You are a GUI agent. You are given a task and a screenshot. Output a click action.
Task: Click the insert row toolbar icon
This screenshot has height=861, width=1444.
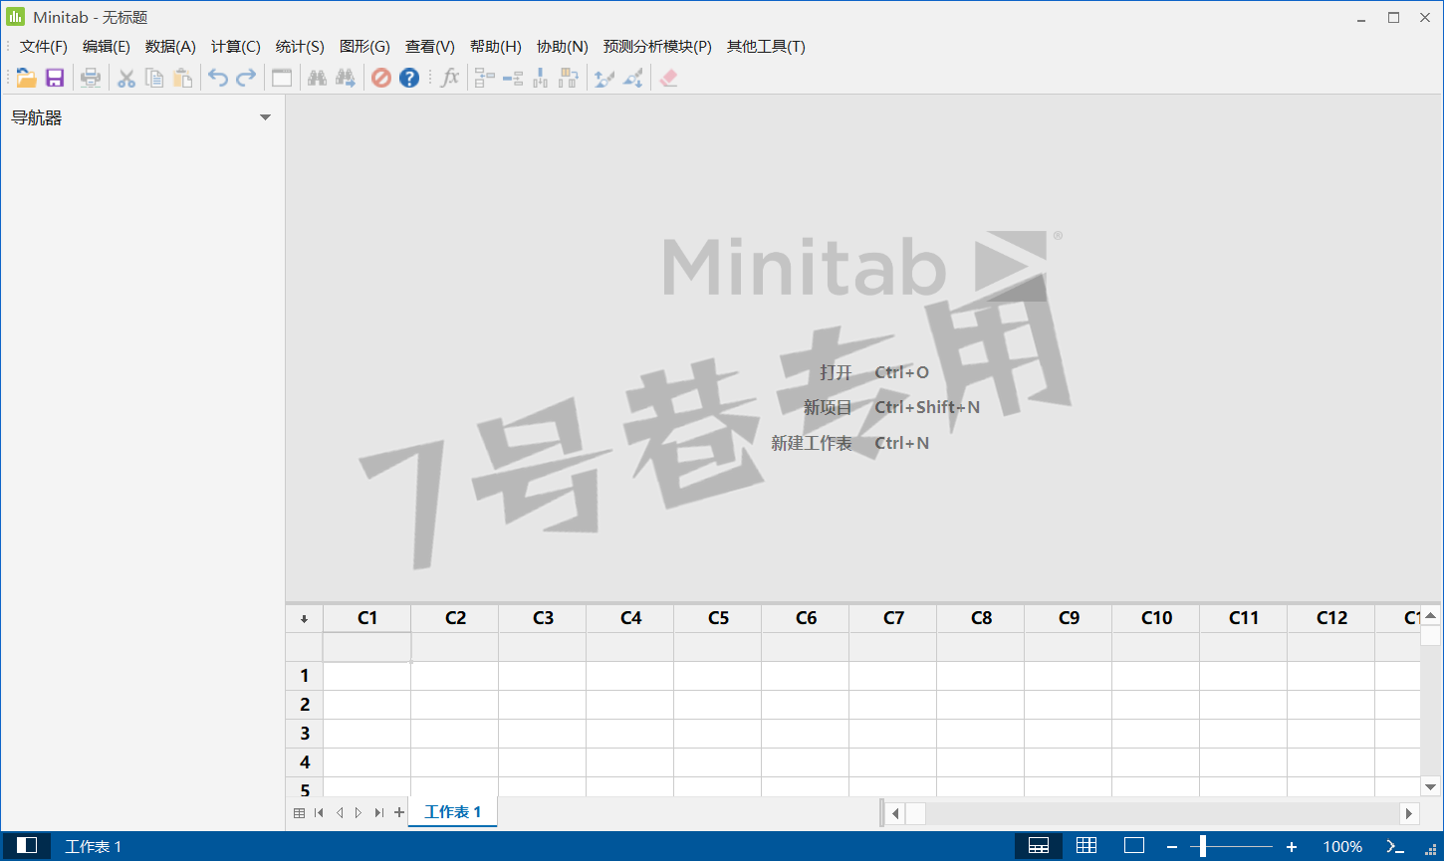[x=513, y=78]
